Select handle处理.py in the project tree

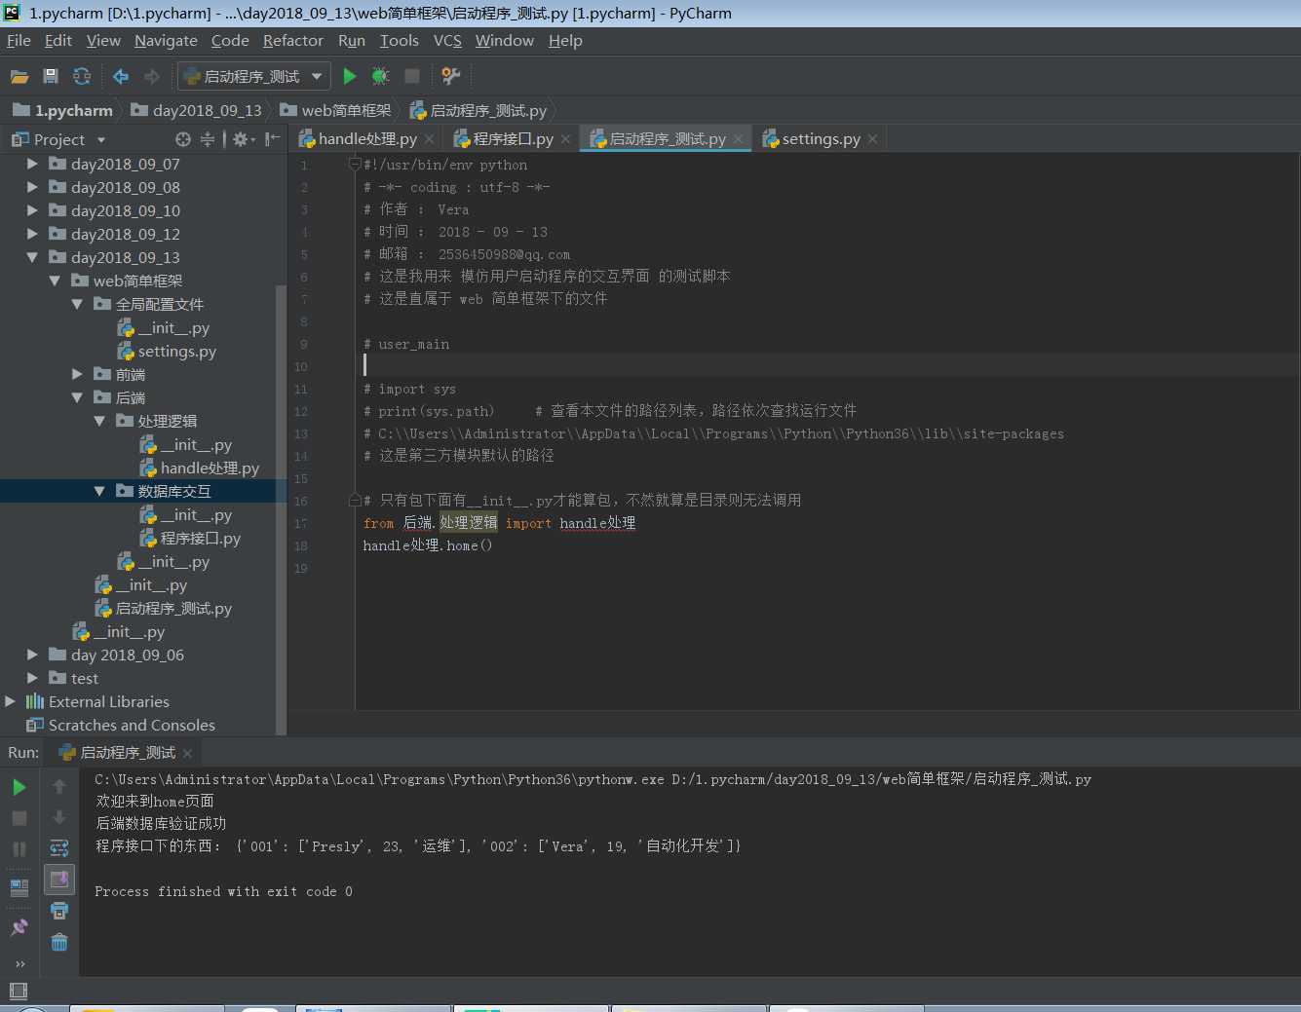click(200, 468)
